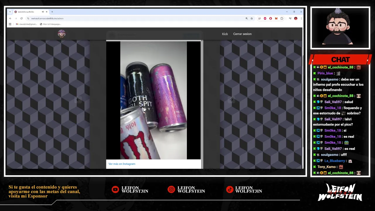Open the red adblock extension icon

click(x=265, y=18)
